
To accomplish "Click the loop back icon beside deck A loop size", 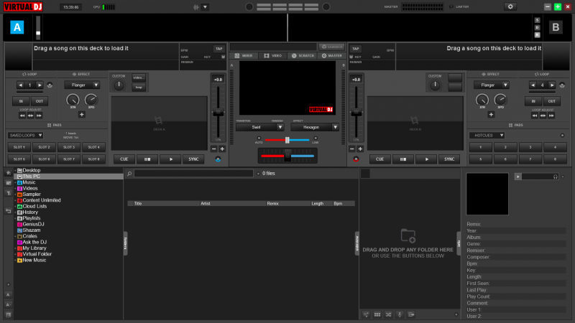I will coord(50,85).
